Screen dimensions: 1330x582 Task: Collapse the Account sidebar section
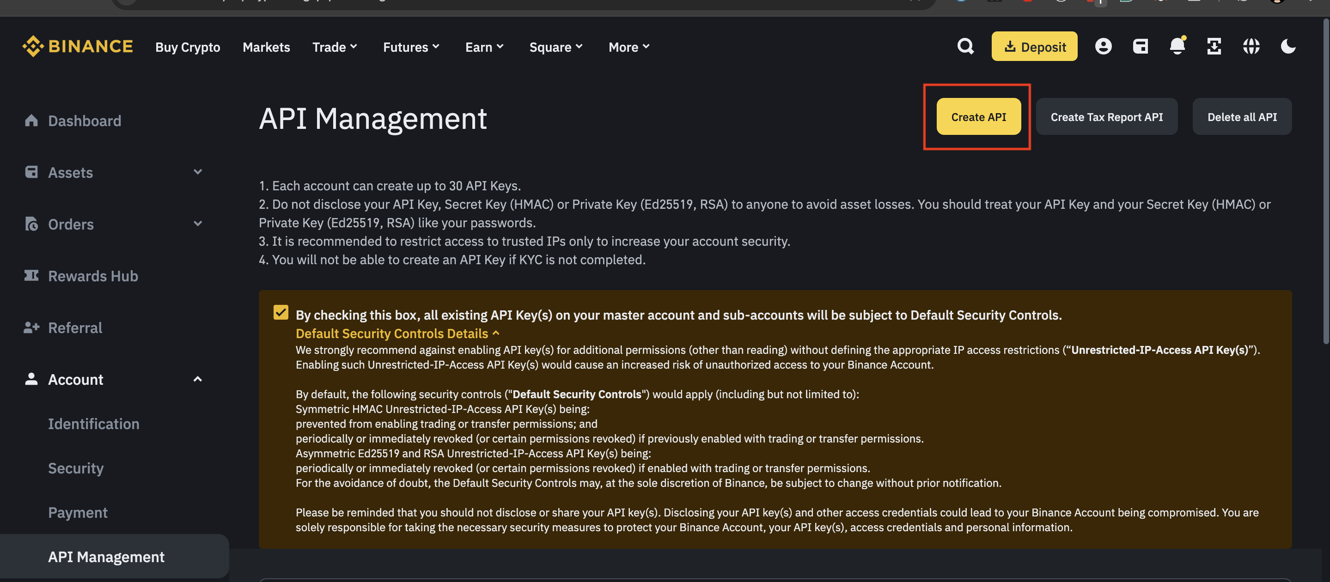(198, 379)
